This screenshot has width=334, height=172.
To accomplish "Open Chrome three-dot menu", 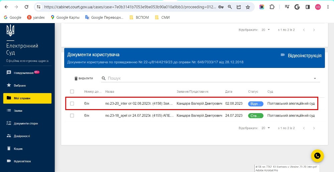I will tap(328, 7).
